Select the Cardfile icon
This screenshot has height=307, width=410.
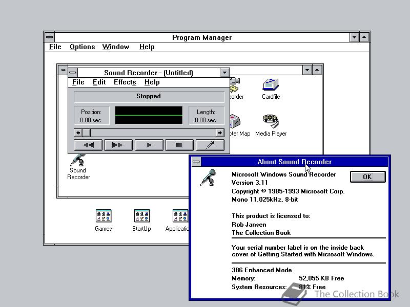271,89
